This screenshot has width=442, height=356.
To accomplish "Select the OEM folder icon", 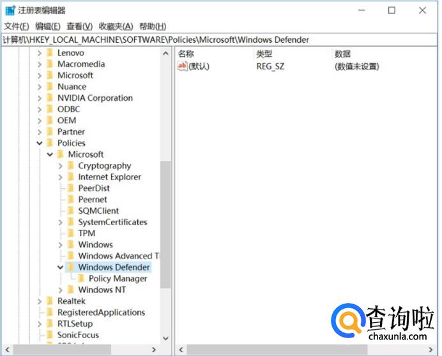I will tap(50, 121).
